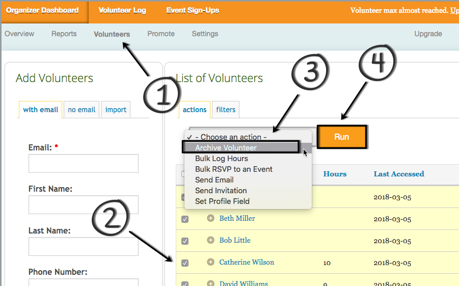This screenshot has height=286, width=459.
Task: Click the orange Run button
Action: tap(342, 137)
